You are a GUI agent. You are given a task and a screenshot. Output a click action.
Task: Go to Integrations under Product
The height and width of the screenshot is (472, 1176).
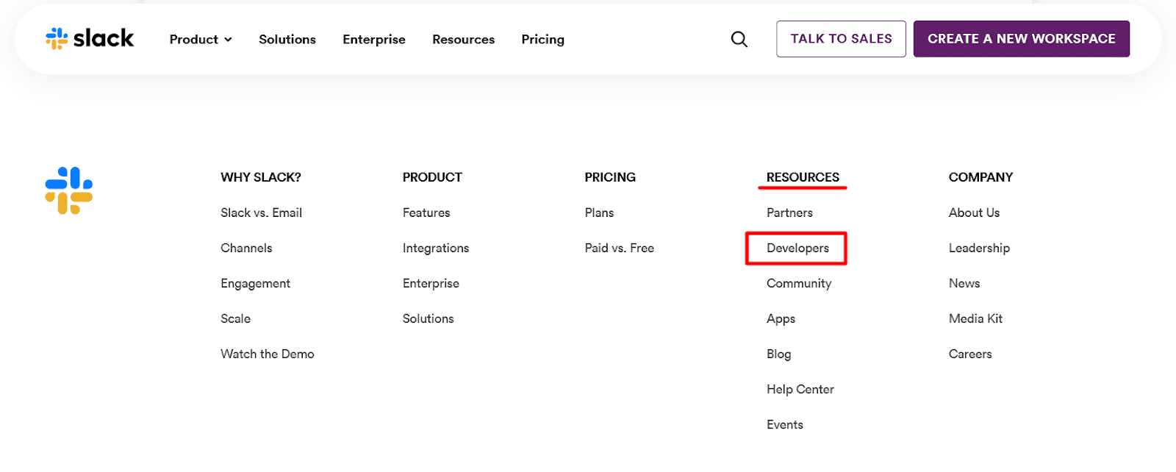pos(435,248)
